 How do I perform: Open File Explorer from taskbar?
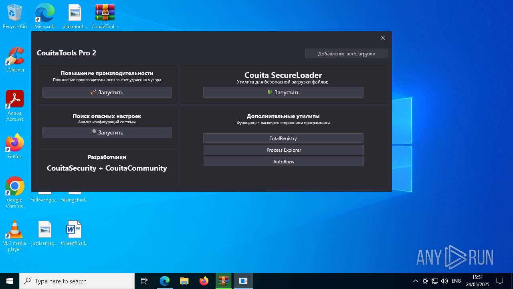click(184, 281)
